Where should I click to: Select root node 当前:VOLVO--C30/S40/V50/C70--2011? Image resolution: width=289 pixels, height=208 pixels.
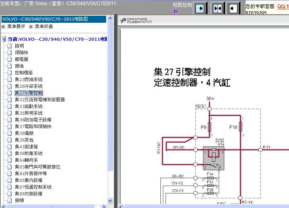point(57,39)
